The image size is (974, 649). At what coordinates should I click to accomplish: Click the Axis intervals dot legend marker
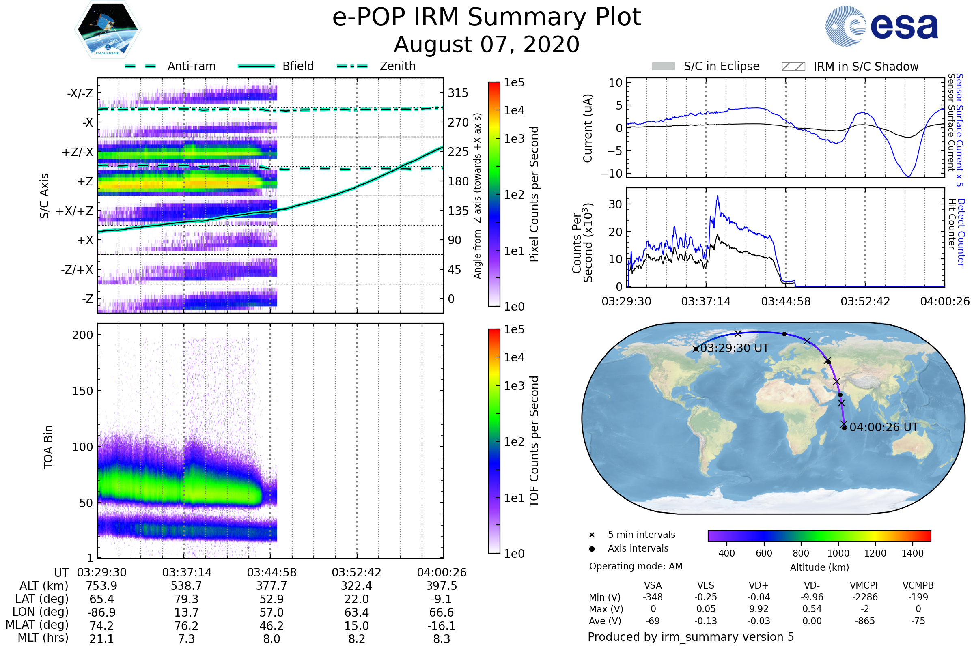tap(592, 549)
